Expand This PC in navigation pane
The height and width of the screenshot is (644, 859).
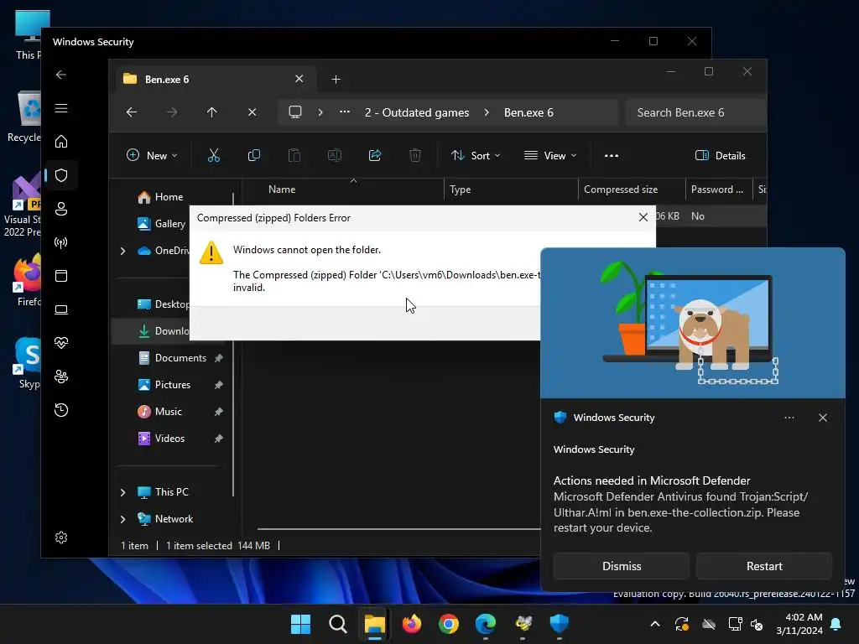click(x=122, y=492)
